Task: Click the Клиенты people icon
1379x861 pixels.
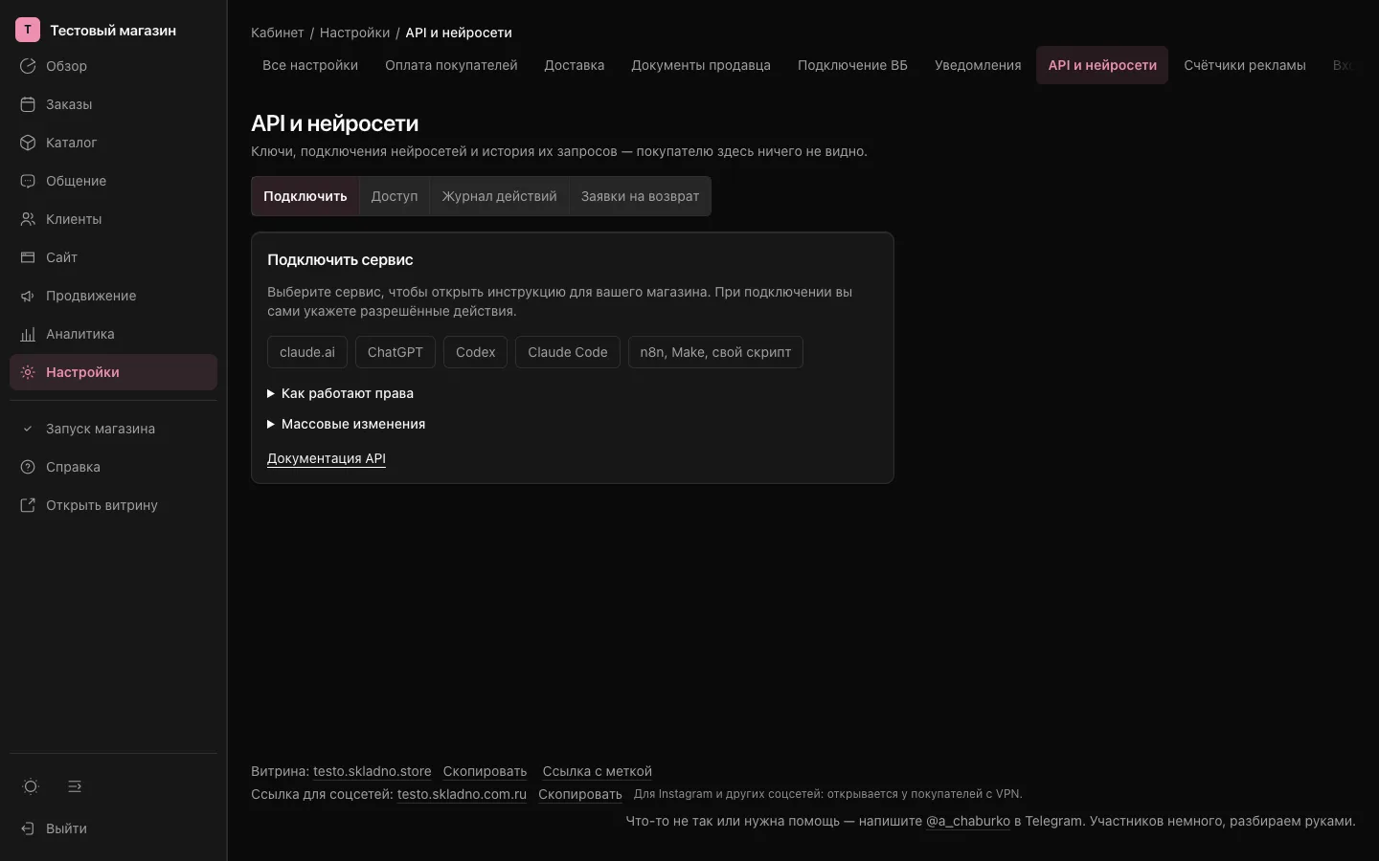Action: (28, 219)
